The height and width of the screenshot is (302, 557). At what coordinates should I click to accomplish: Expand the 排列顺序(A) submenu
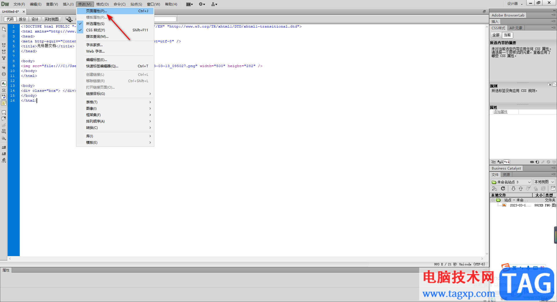[115, 121]
